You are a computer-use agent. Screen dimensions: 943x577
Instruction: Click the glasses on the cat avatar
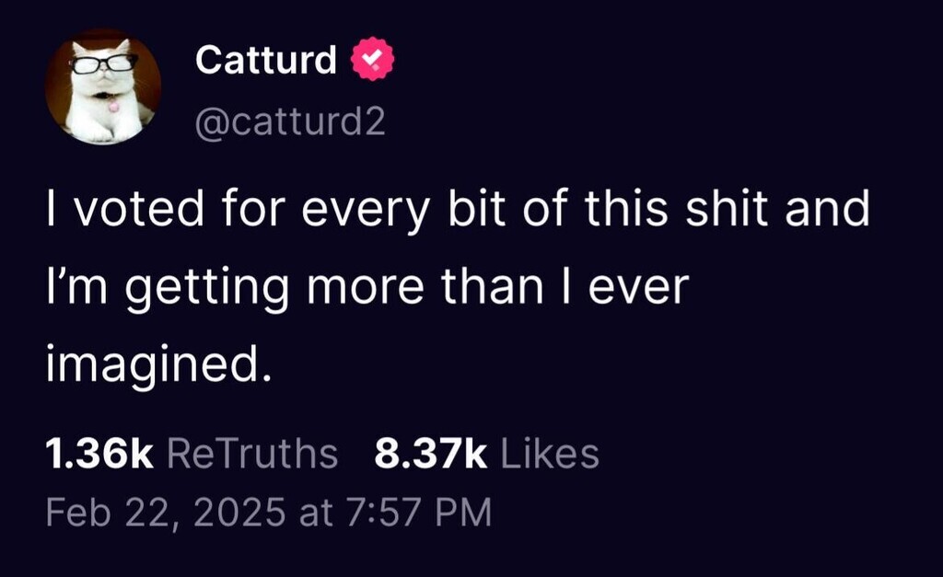pyautogui.click(x=103, y=63)
